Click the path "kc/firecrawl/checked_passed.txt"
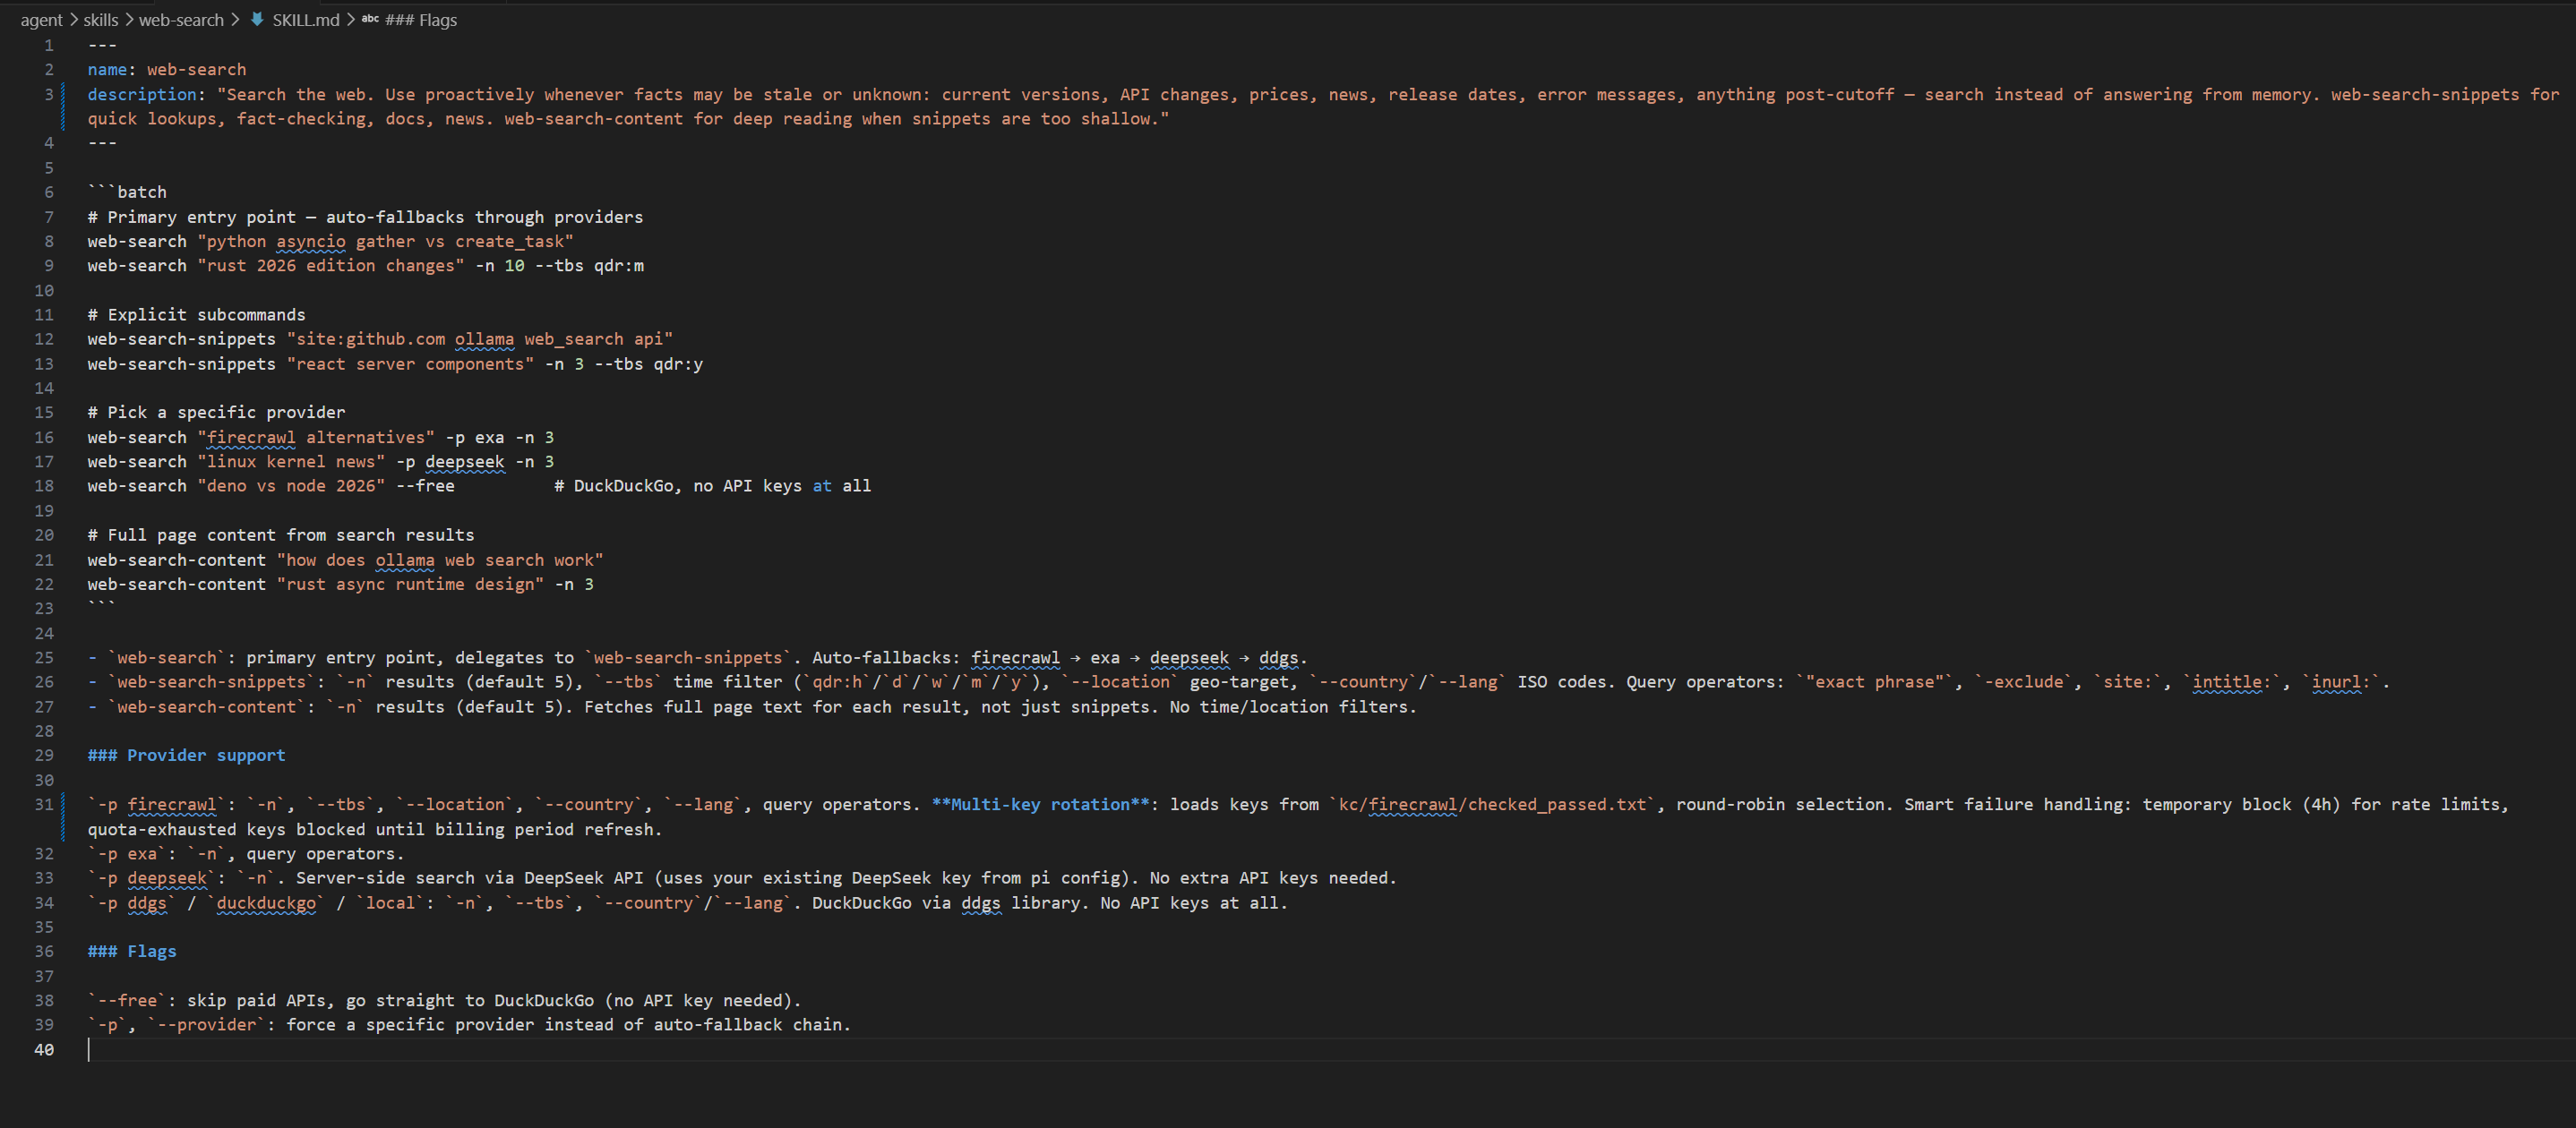 (1493, 804)
